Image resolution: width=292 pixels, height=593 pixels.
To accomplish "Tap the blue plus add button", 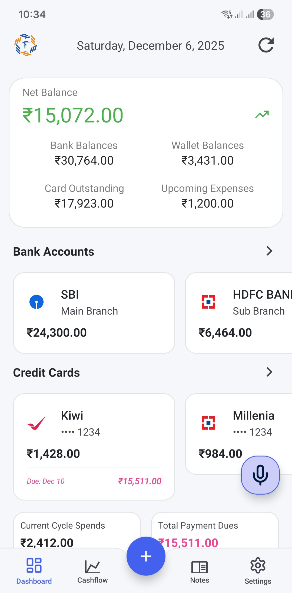I will tap(146, 556).
